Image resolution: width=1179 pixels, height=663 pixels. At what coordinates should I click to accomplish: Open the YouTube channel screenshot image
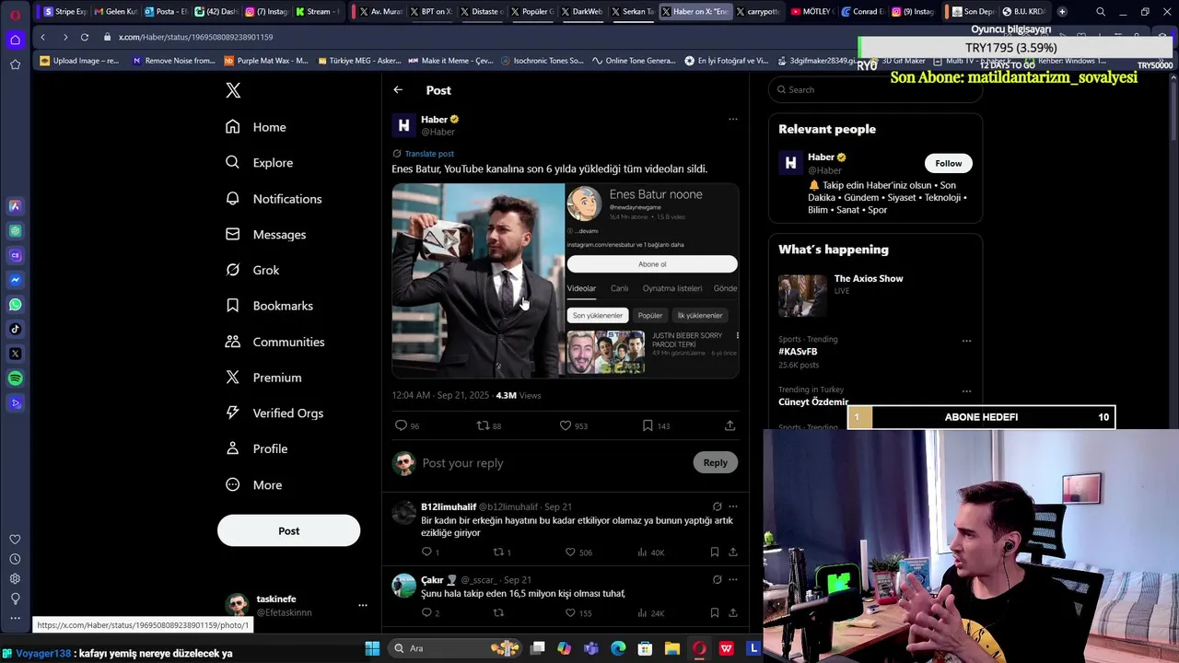pyautogui.click(x=652, y=281)
